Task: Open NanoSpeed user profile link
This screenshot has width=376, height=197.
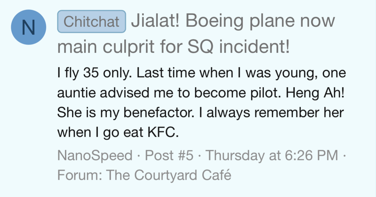Action: click(x=95, y=155)
